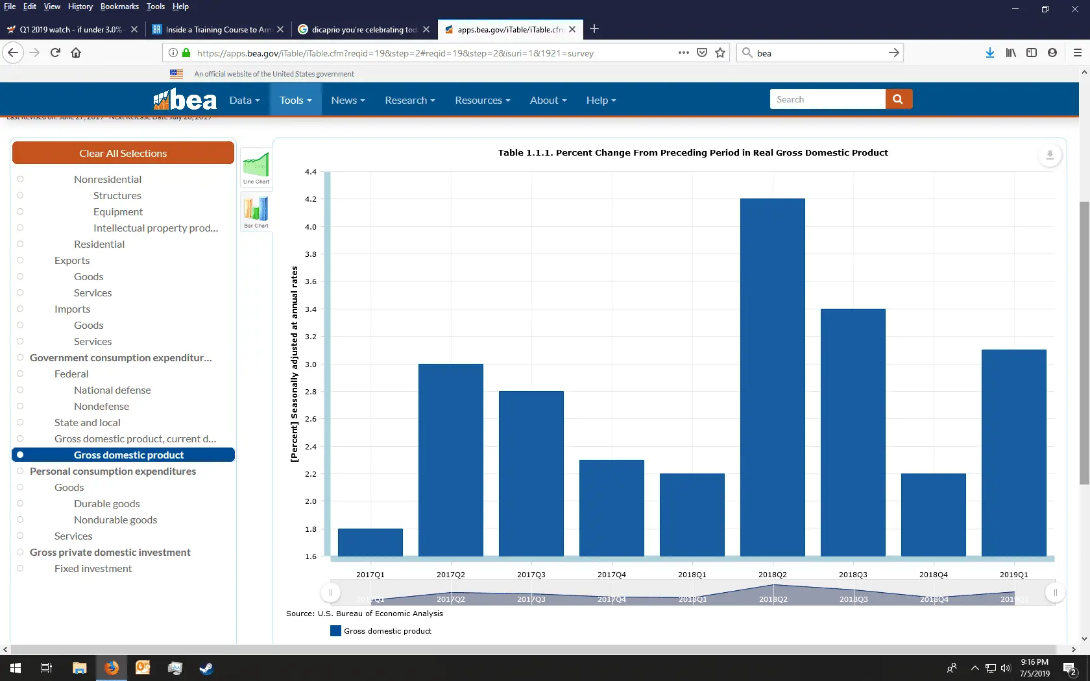The height and width of the screenshot is (681, 1090).
Task: Click the Clear All Selections button
Action: (123, 153)
